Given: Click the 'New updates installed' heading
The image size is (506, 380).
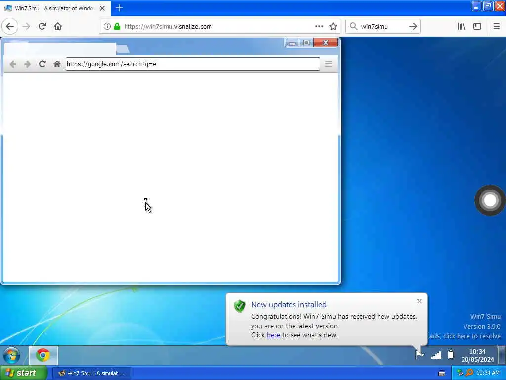Looking at the screenshot, I should point(289,304).
